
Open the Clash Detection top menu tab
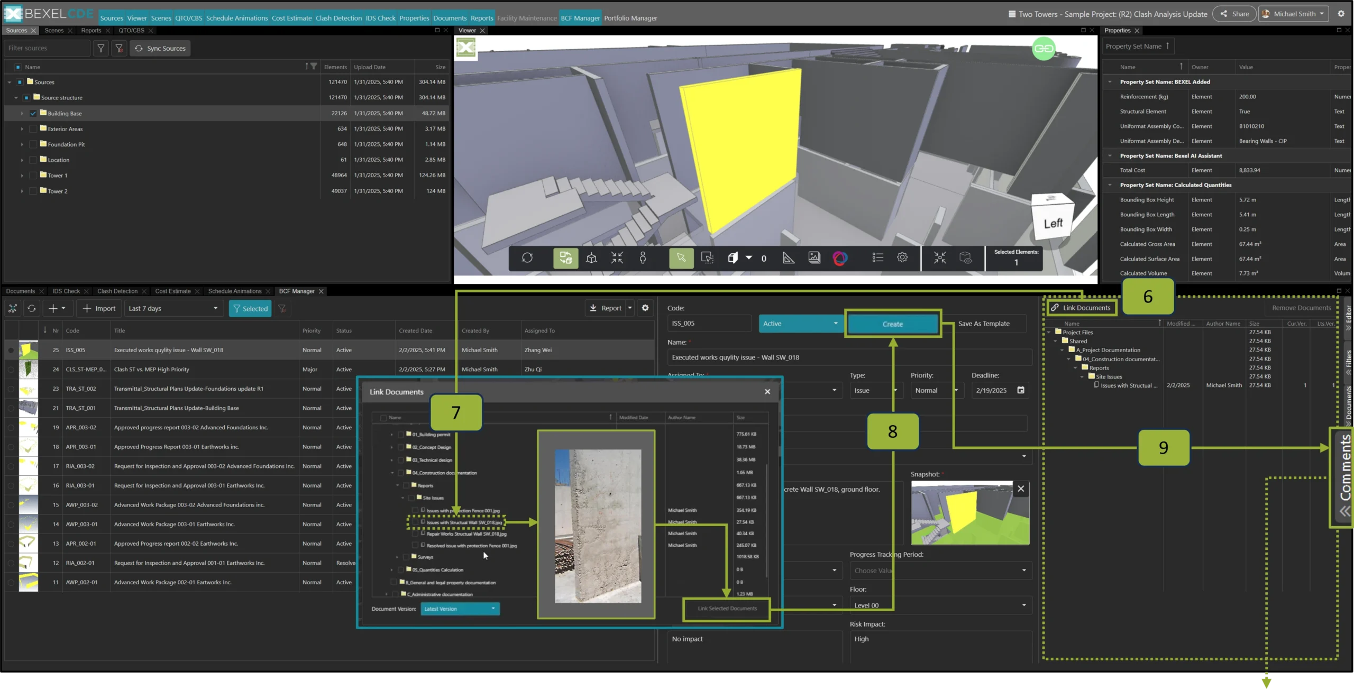point(338,18)
